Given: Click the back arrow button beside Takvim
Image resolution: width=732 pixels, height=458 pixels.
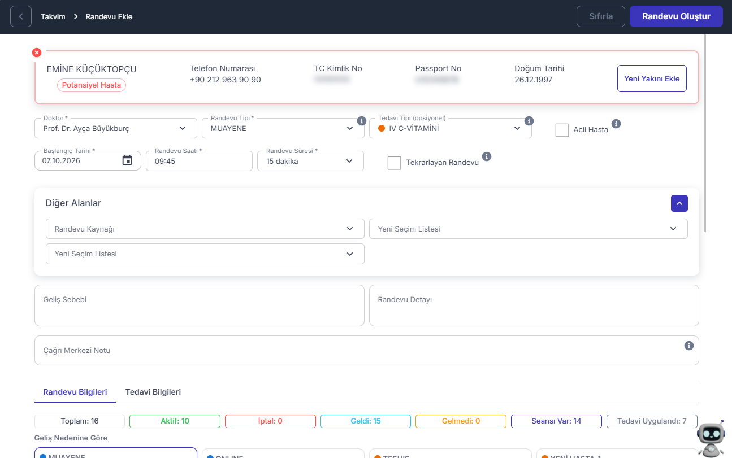Looking at the screenshot, I should click(21, 16).
